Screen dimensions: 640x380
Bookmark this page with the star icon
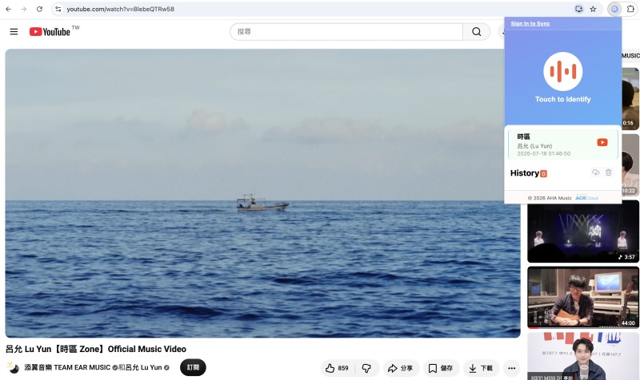click(593, 9)
